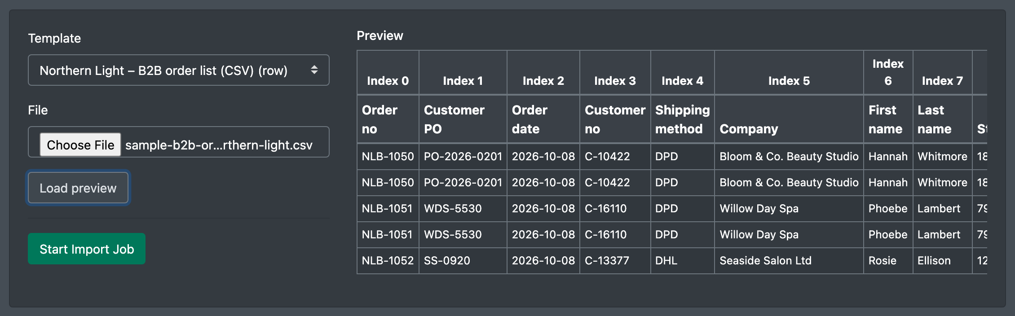Click the Order date header cell
Image resolution: width=1015 pixels, height=316 pixels.
point(543,119)
